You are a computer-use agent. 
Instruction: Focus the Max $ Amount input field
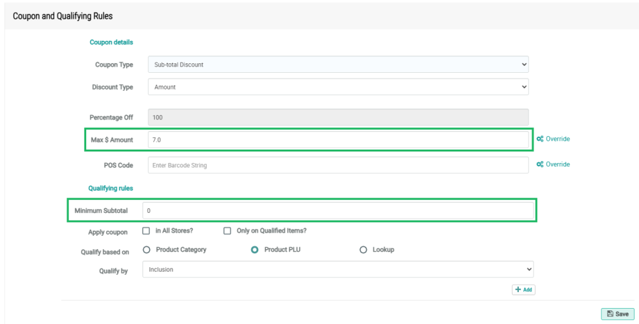[337, 139]
